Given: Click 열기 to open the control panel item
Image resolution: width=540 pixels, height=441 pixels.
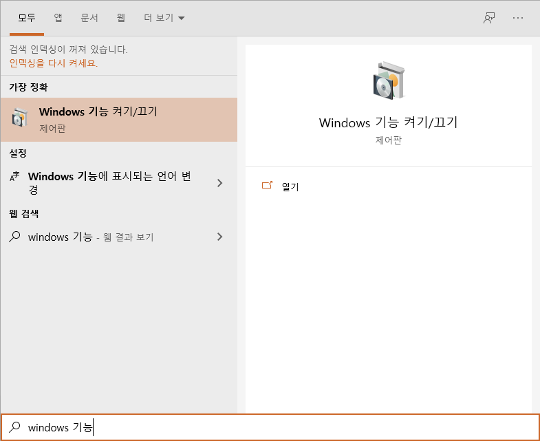Looking at the screenshot, I should 290,186.
